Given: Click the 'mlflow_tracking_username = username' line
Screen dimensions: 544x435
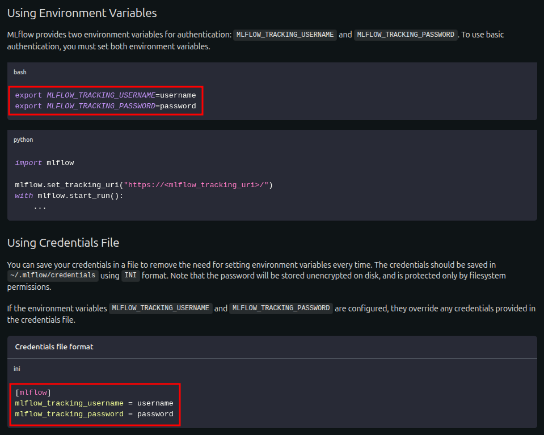Looking at the screenshot, I should (94, 403).
